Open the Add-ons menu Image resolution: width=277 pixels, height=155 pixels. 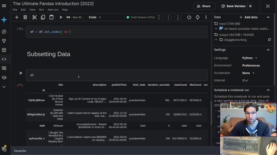53,9
